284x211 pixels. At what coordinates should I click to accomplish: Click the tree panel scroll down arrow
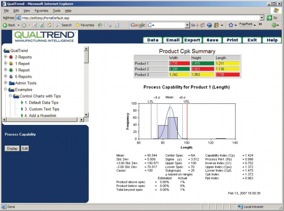click(86, 115)
